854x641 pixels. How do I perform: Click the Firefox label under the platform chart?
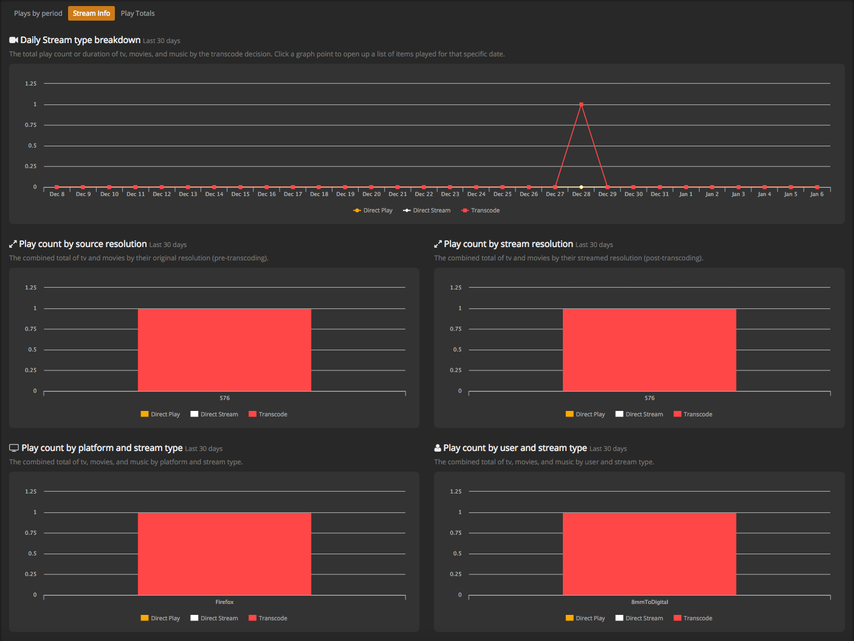tap(224, 602)
